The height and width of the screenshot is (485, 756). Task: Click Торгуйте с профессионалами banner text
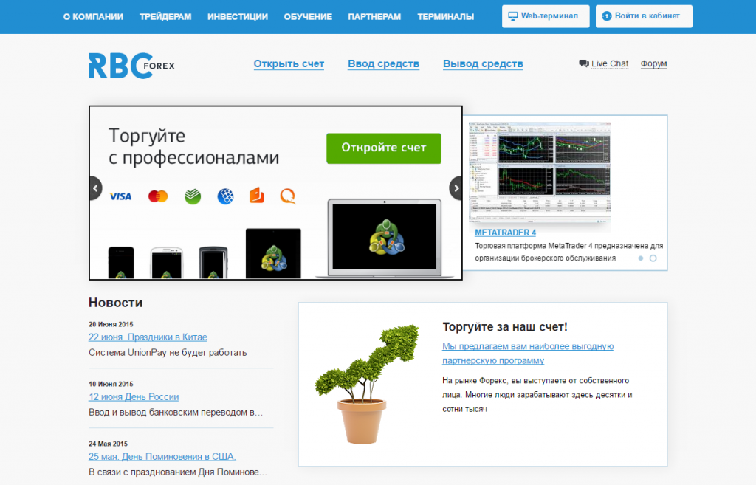click(x=194, y=147)
